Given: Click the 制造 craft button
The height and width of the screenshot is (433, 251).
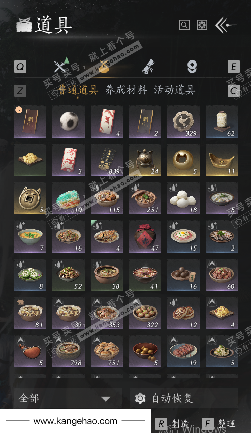Looking at the screenshot, I should [x=172, y=423].
